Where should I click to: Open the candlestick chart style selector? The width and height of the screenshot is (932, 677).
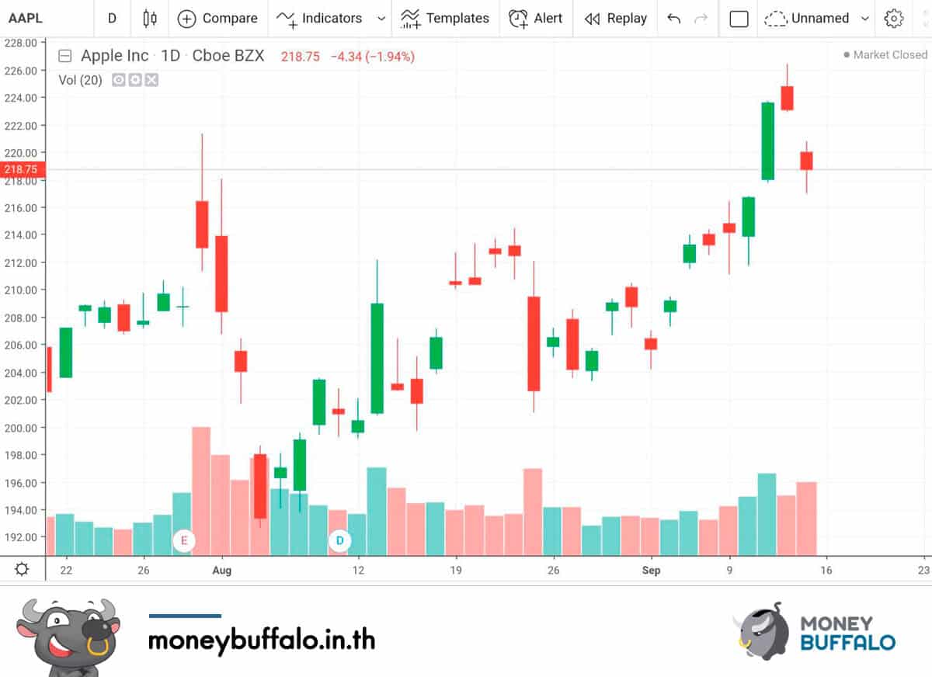tap(150, 18)
